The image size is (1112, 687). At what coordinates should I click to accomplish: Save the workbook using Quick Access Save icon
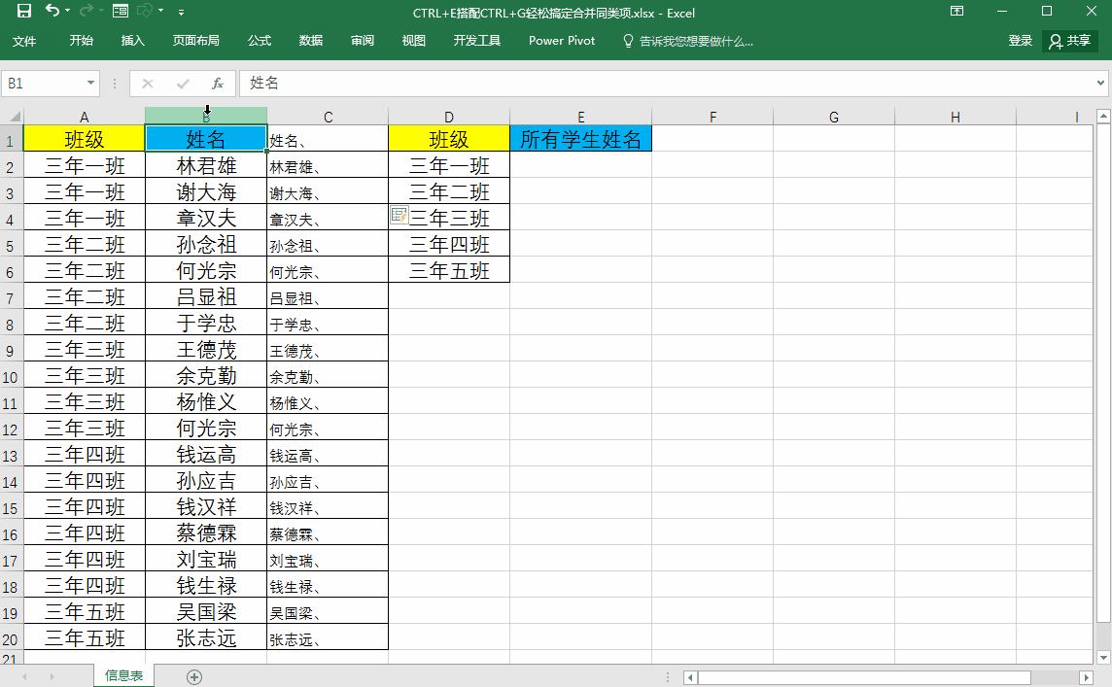tap(22, 13)
